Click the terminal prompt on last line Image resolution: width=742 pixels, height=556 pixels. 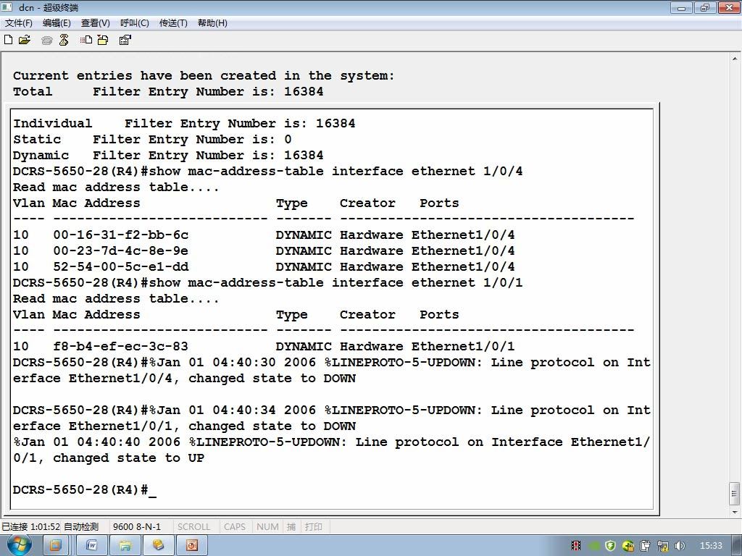pyautogui.click(x=80, y=490)
